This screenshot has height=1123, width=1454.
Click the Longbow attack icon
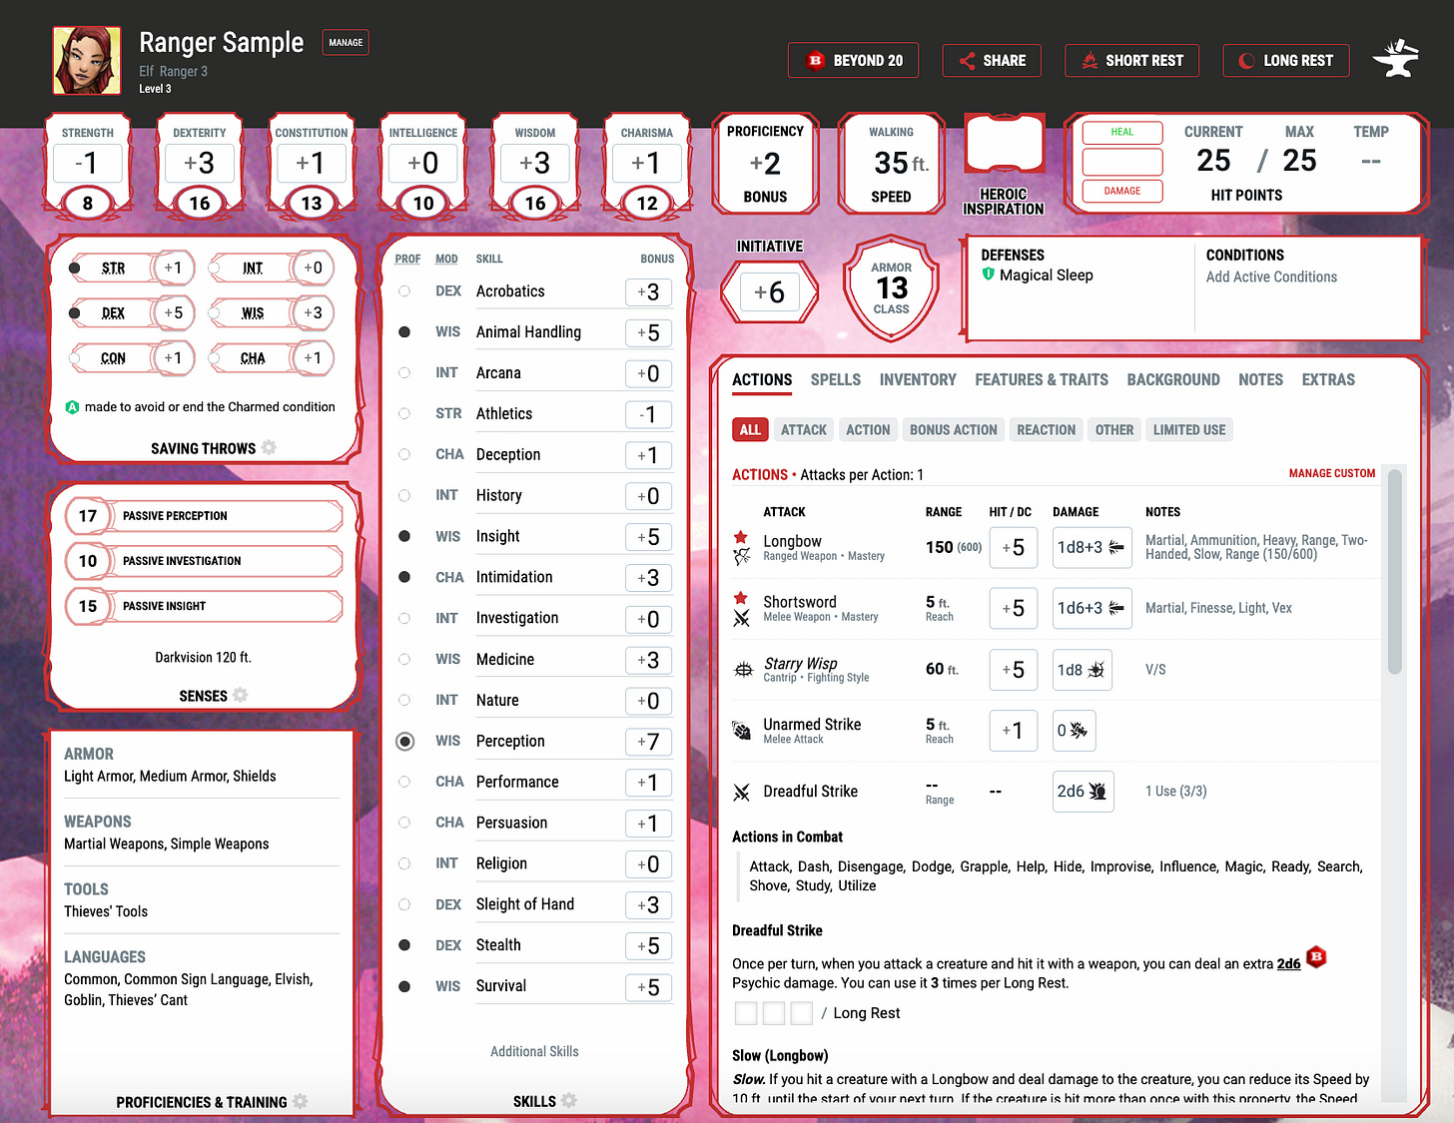[743, 554]
